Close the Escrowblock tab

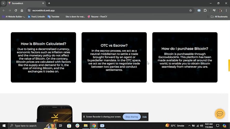pos(43,3)
